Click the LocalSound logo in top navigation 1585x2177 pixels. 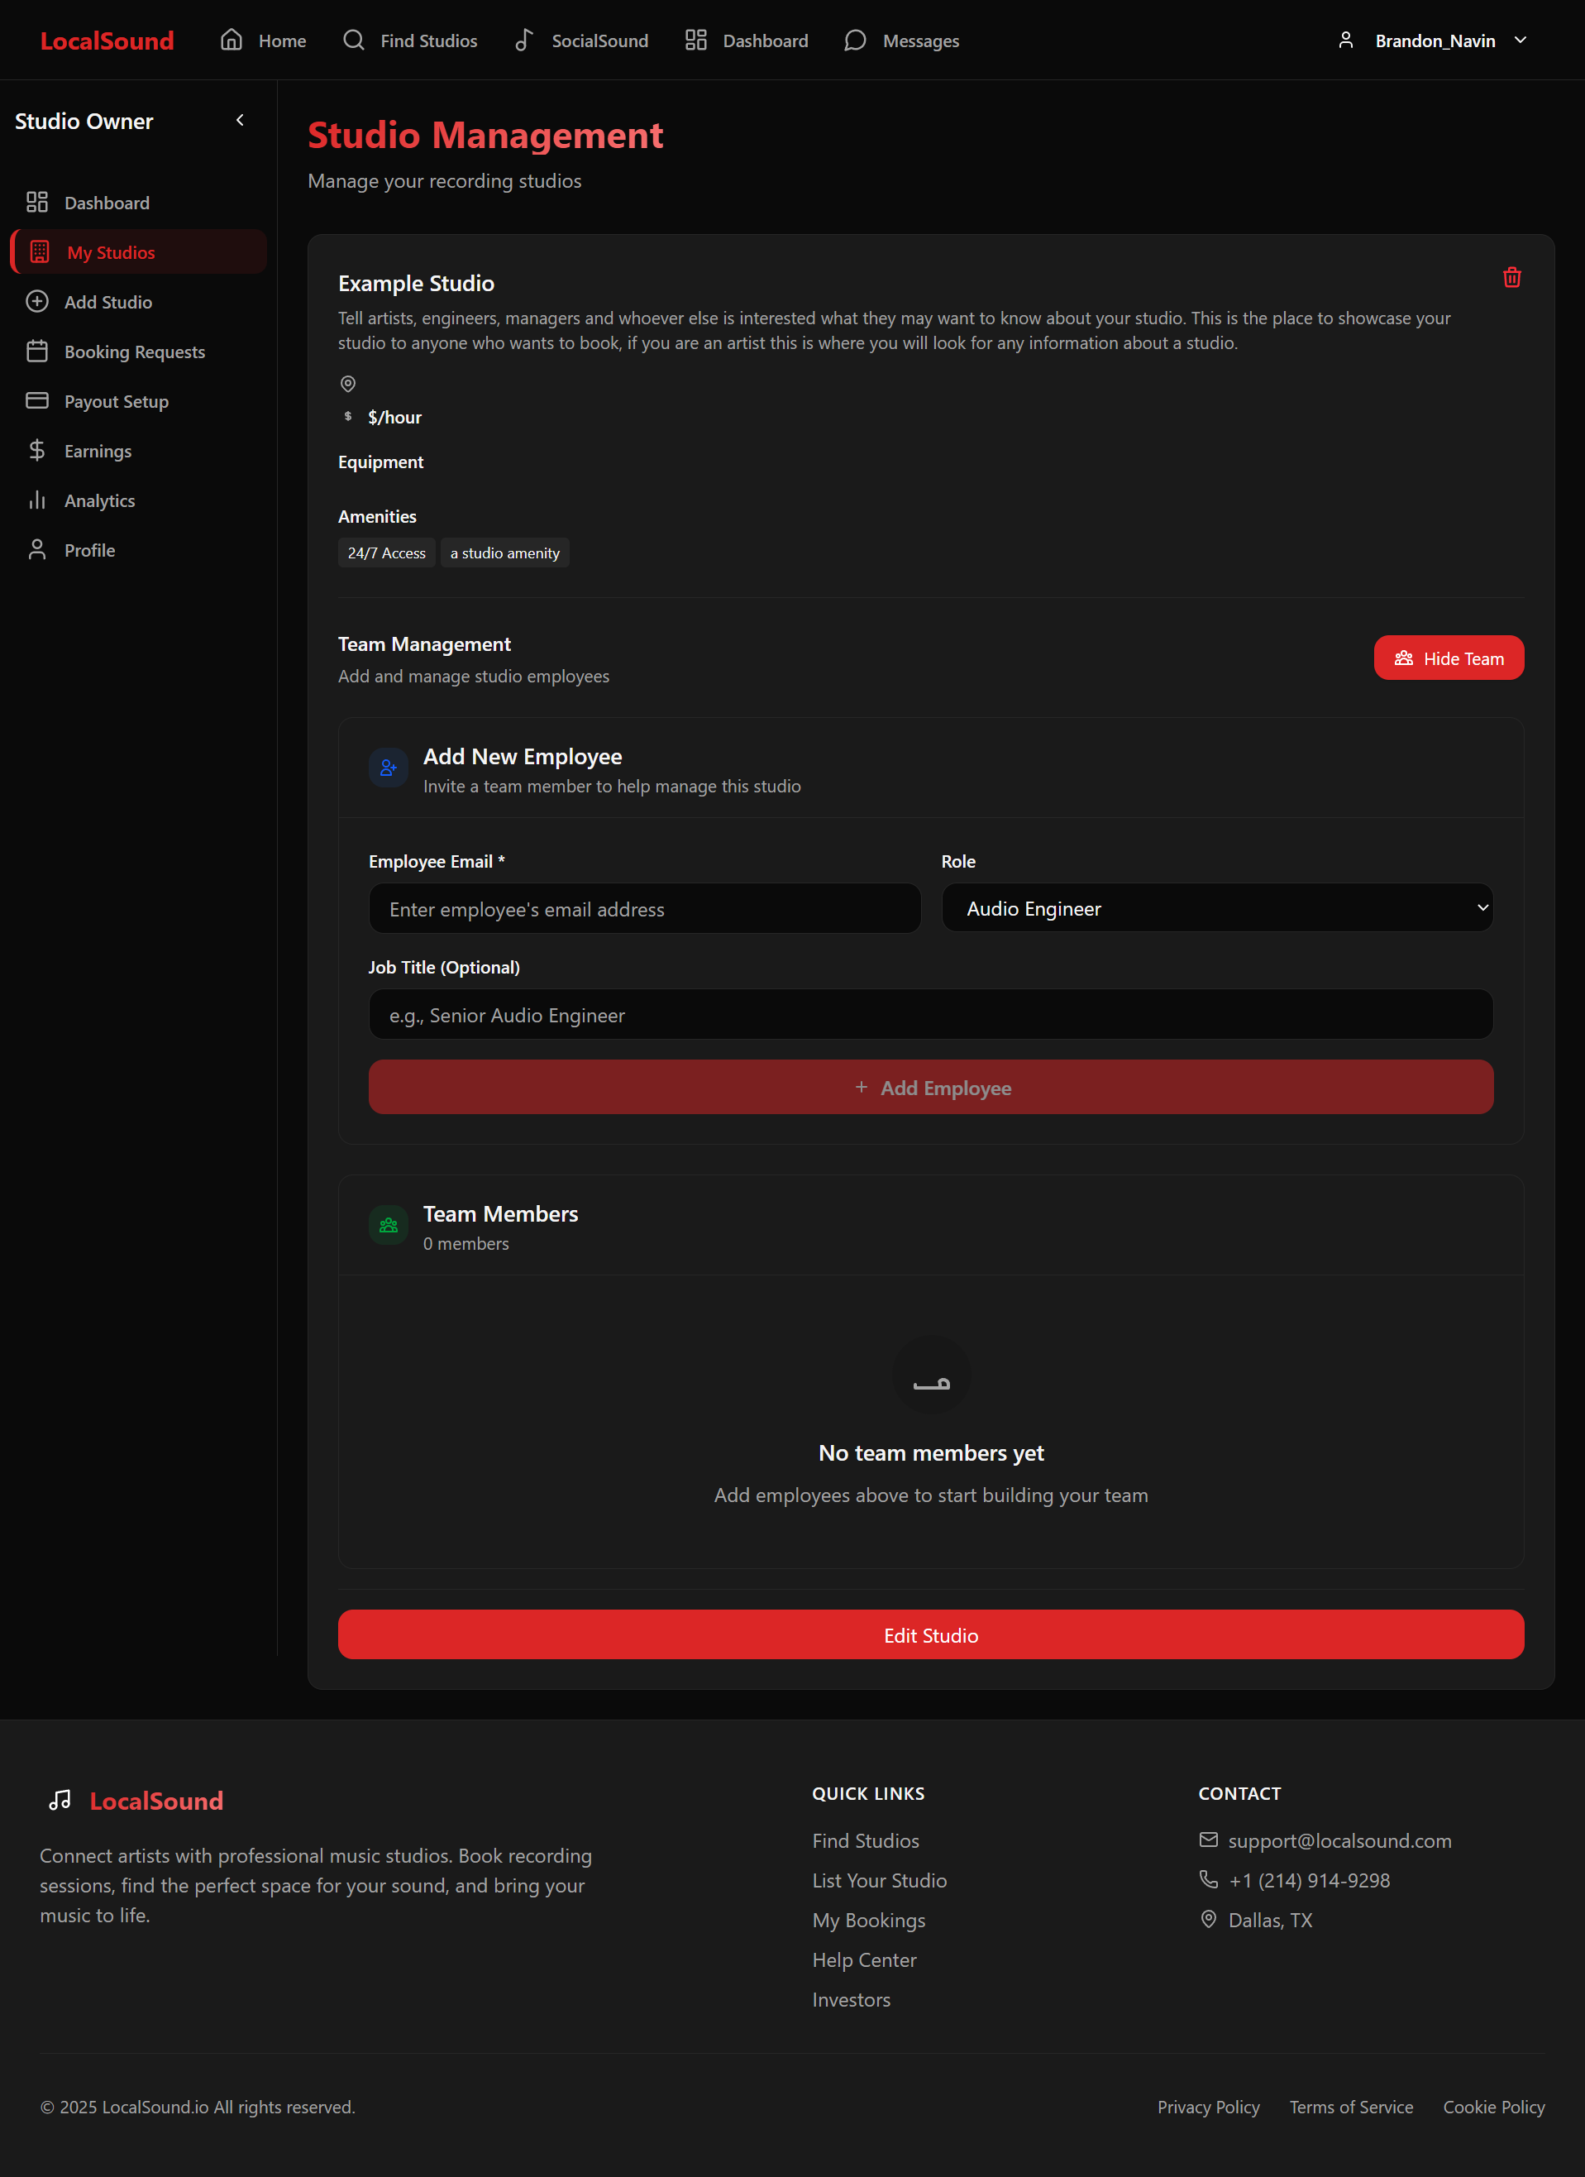tap(107, 41)
